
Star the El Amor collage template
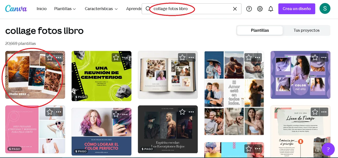tap(248, 57)
